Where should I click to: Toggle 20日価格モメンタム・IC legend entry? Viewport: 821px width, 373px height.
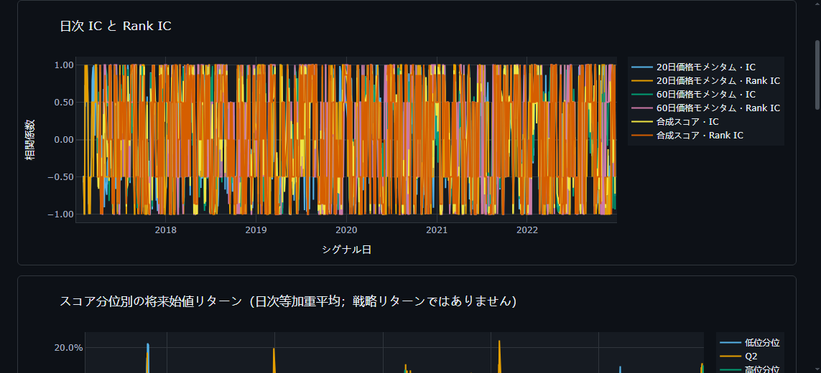pos(693,67)
